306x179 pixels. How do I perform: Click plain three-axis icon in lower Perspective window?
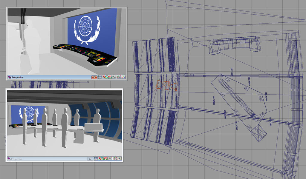[120, 158]
